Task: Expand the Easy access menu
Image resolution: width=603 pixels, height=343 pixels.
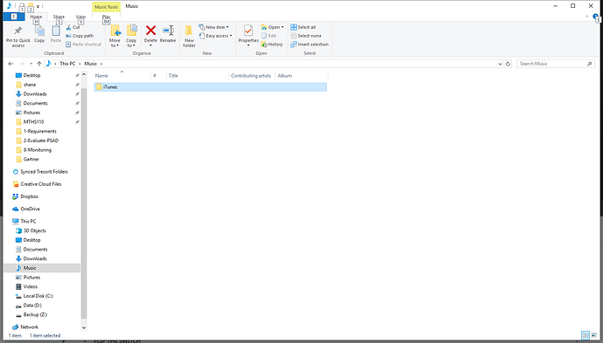Action: (215, 36)
